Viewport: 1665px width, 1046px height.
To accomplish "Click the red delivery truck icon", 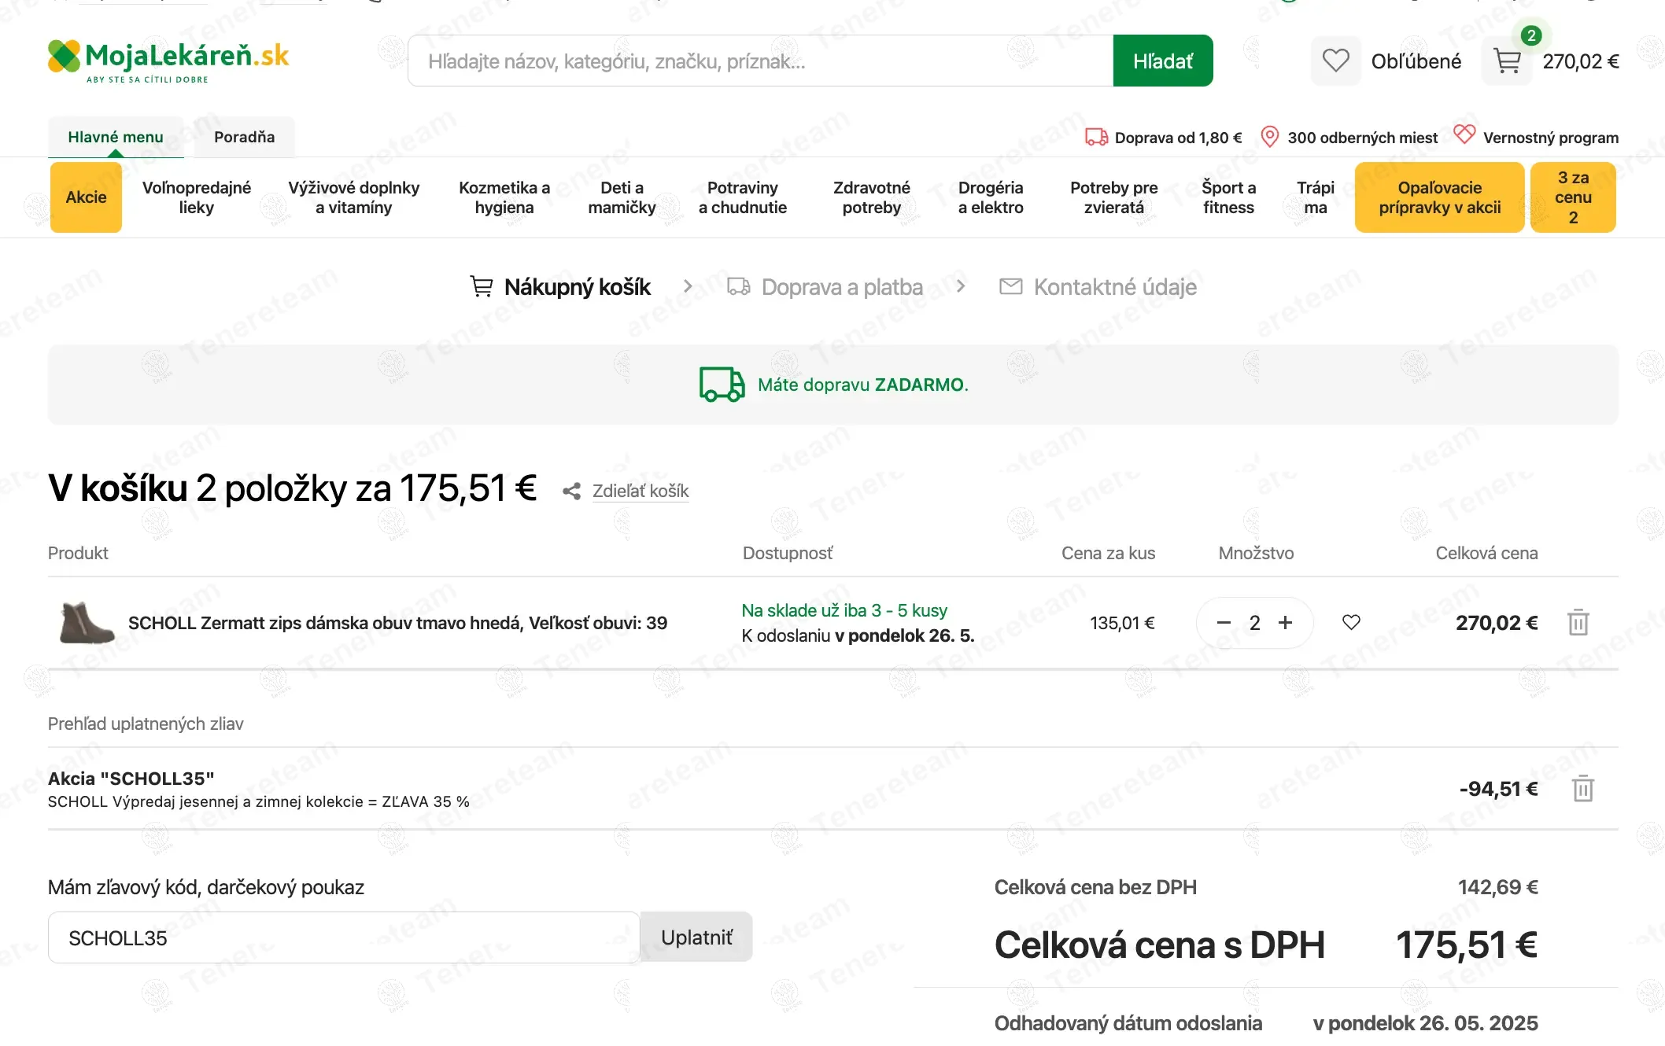I will tap(1096, 137).
